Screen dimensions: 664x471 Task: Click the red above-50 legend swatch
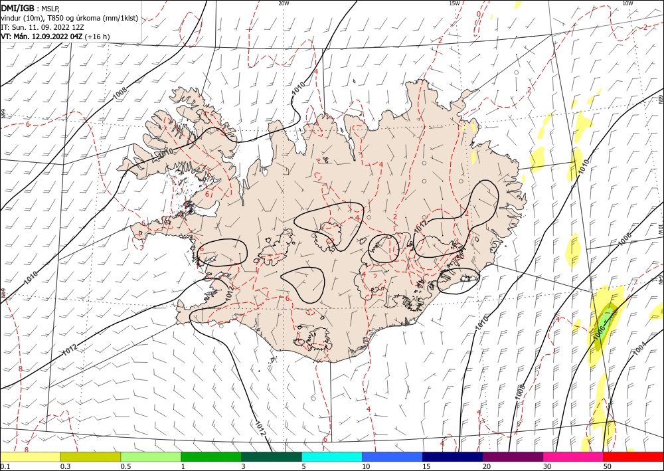pyautogui.click(x=633, y=456)
